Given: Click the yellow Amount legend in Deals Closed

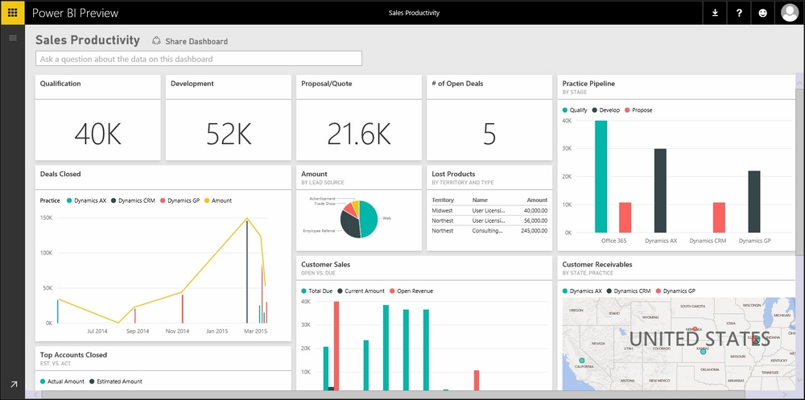Looking at the screenshot, I should (x=217, y=200).
